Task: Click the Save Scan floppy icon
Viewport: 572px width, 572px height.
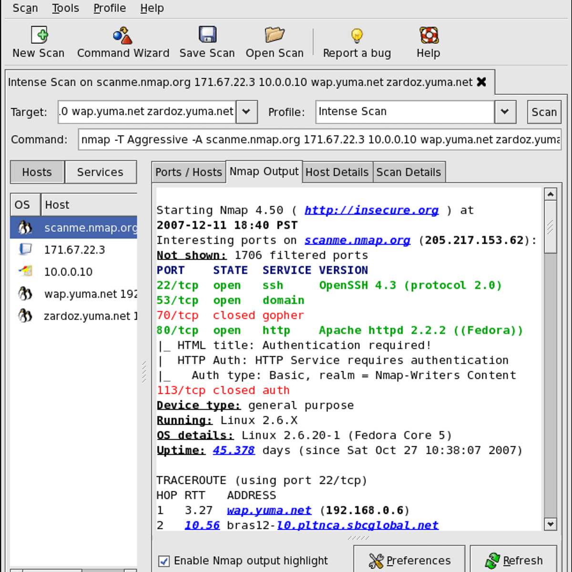Action: click(207, 35)
